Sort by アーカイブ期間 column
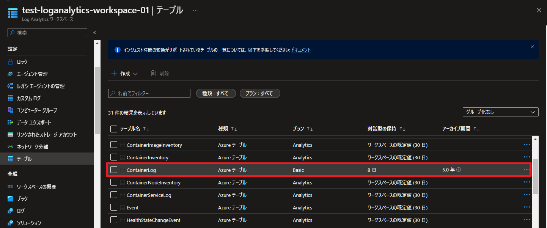The width and height of the screenshot is (547, 228). point(461,129)
